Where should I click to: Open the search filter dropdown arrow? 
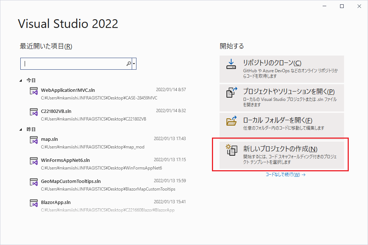click(x=134, y=63)
